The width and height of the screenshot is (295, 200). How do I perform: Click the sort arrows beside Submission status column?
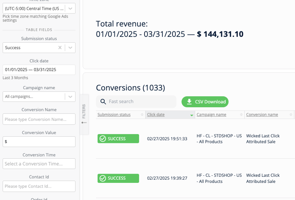(142, 115)
